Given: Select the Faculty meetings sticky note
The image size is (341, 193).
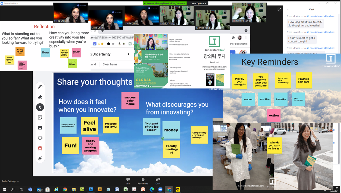Looking at the screenshot, I should pos(171,149).
